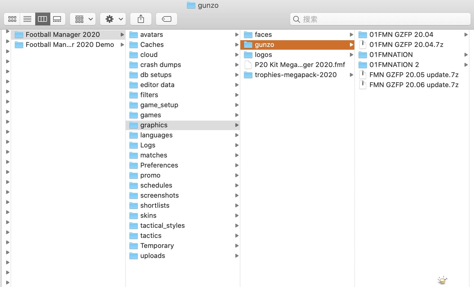
Task: Switch to icon view mode
Action: [x=12, y=19]
